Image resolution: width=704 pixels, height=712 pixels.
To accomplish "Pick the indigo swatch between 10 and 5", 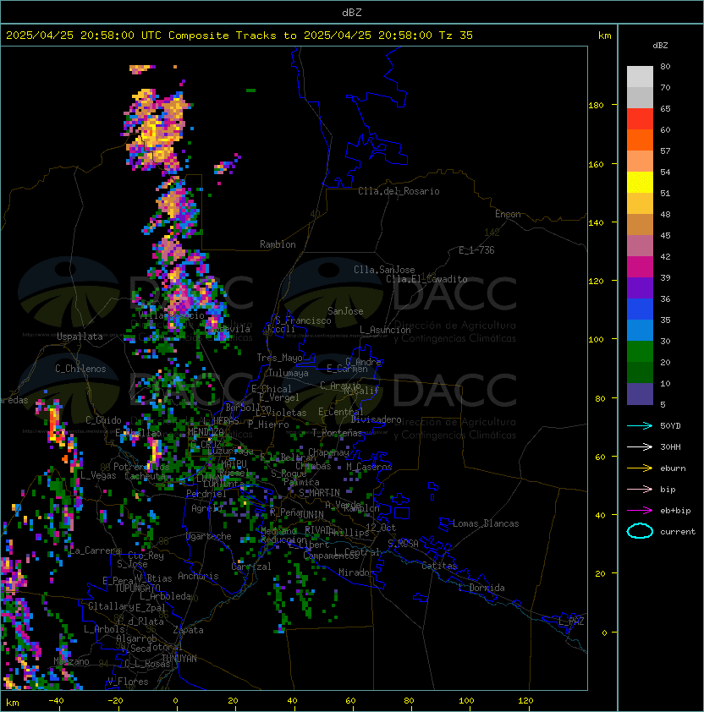I will (x=640, y=394).
